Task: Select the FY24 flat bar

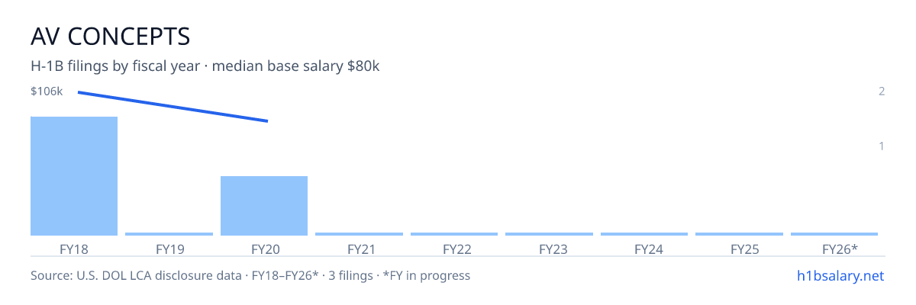Action: click(x=644, y=234)
